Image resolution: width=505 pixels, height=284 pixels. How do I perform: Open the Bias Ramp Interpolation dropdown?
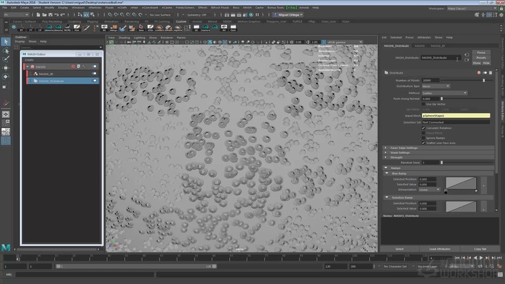point(429,190)
